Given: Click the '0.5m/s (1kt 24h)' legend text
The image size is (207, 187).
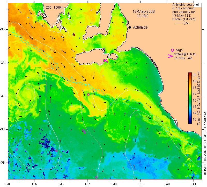Looking at the screenshot, I should click(184, 19).
